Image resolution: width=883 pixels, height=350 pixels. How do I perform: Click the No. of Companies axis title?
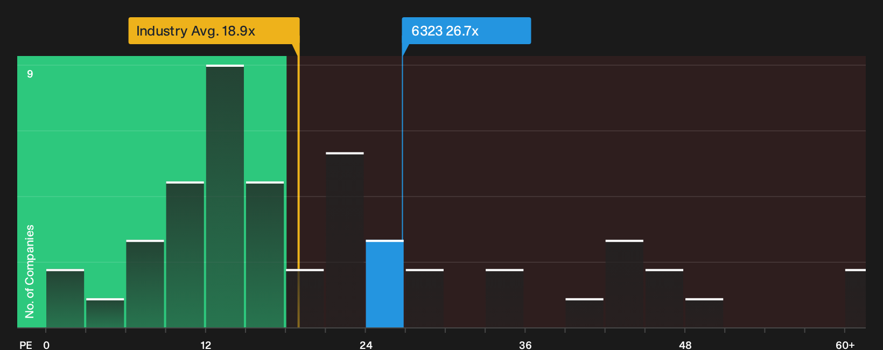pos(30,271)
